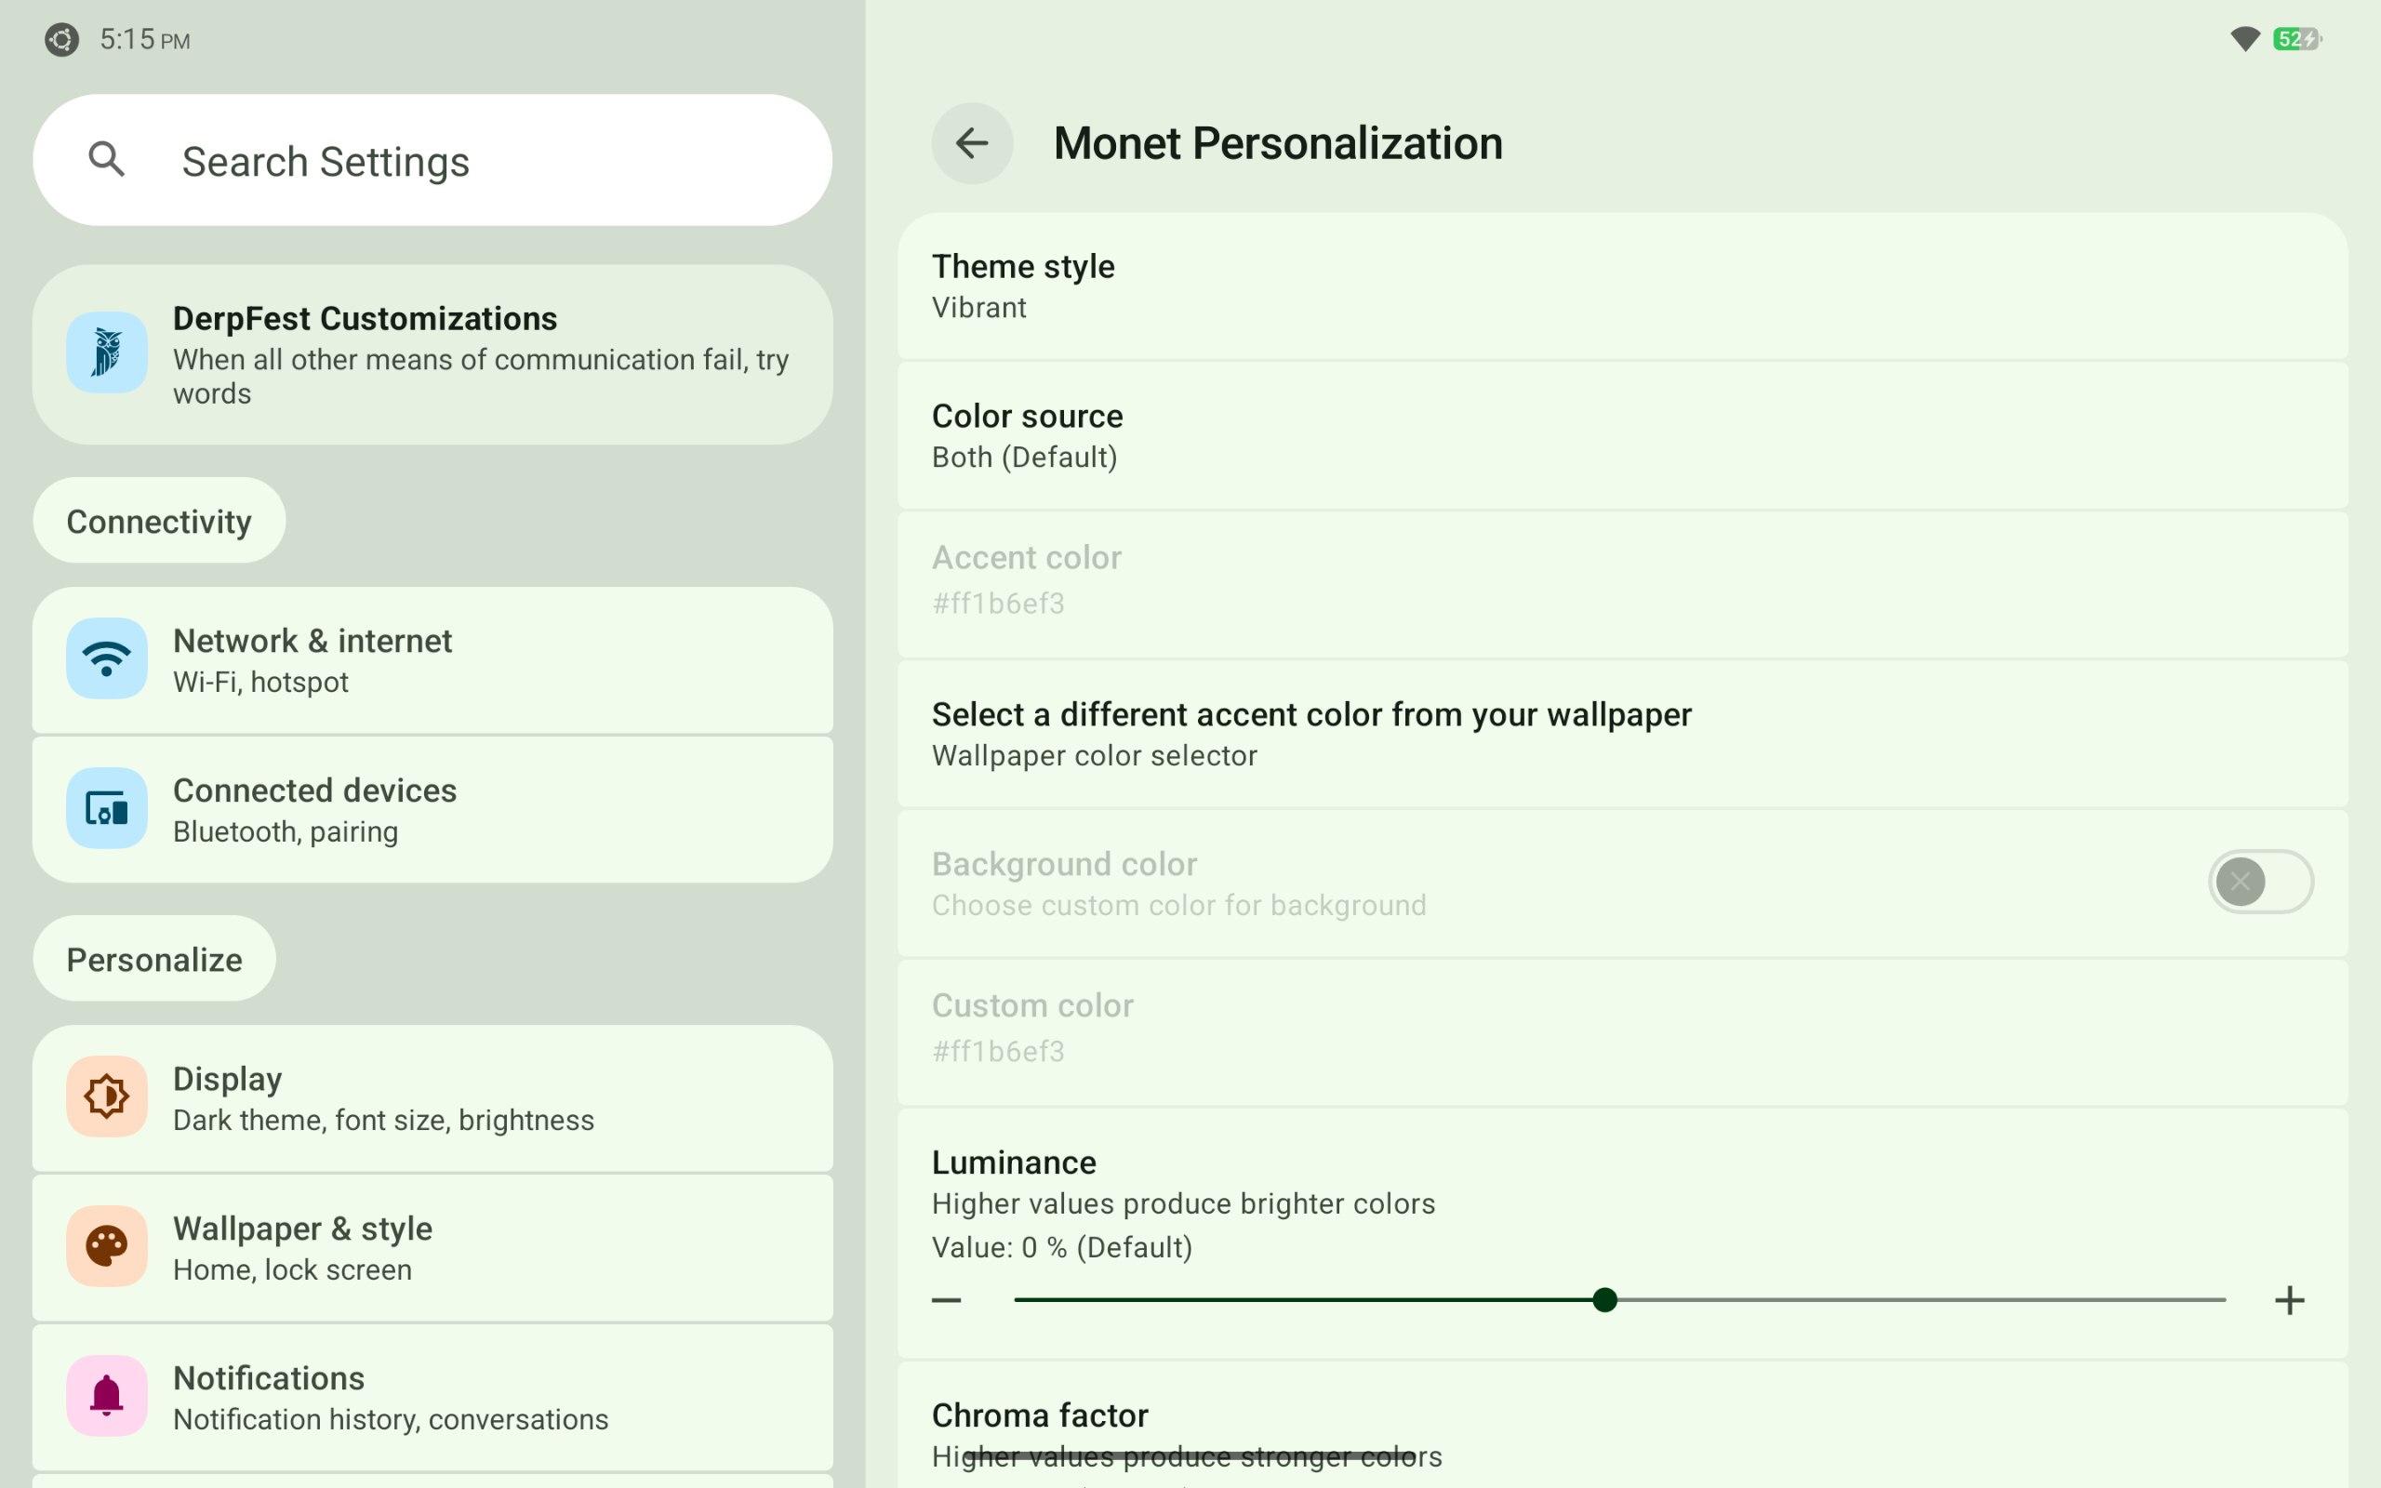Click the back arrow in Monet Personalization
The height and width of the screenshot is (1488, 2381).
point(971,143)
